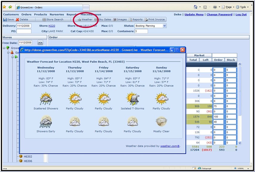Select store H6302 in the tree
Viewport: 255px width, 172px height.
pos(28,156)
